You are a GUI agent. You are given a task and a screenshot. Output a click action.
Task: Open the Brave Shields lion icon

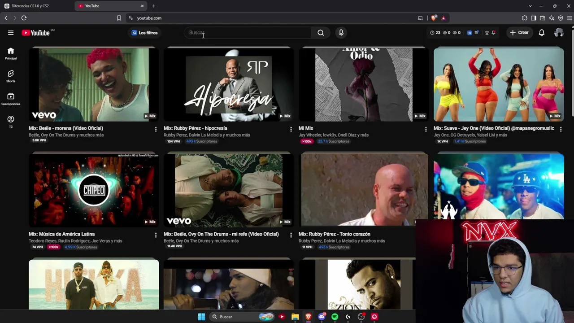click(x=434, y=18)
